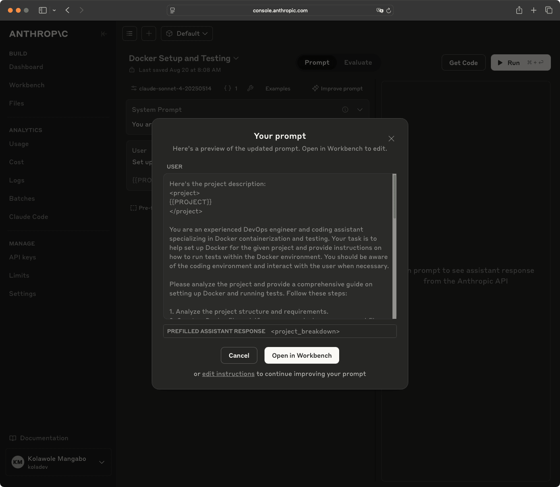Open model settings via the sliders icon

click(x=133, y=88)
